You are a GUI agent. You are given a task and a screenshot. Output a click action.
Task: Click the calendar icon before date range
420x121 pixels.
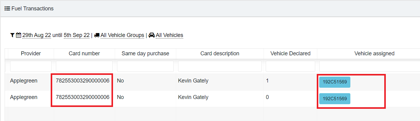(x=18, y=35)
